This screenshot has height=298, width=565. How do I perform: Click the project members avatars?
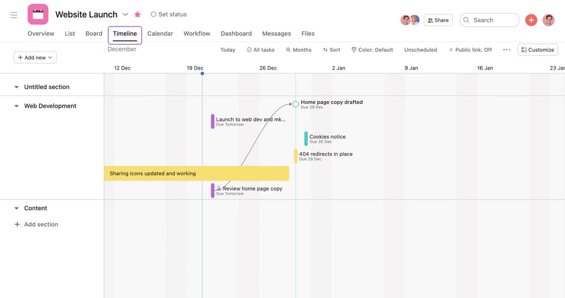[410, 20]
